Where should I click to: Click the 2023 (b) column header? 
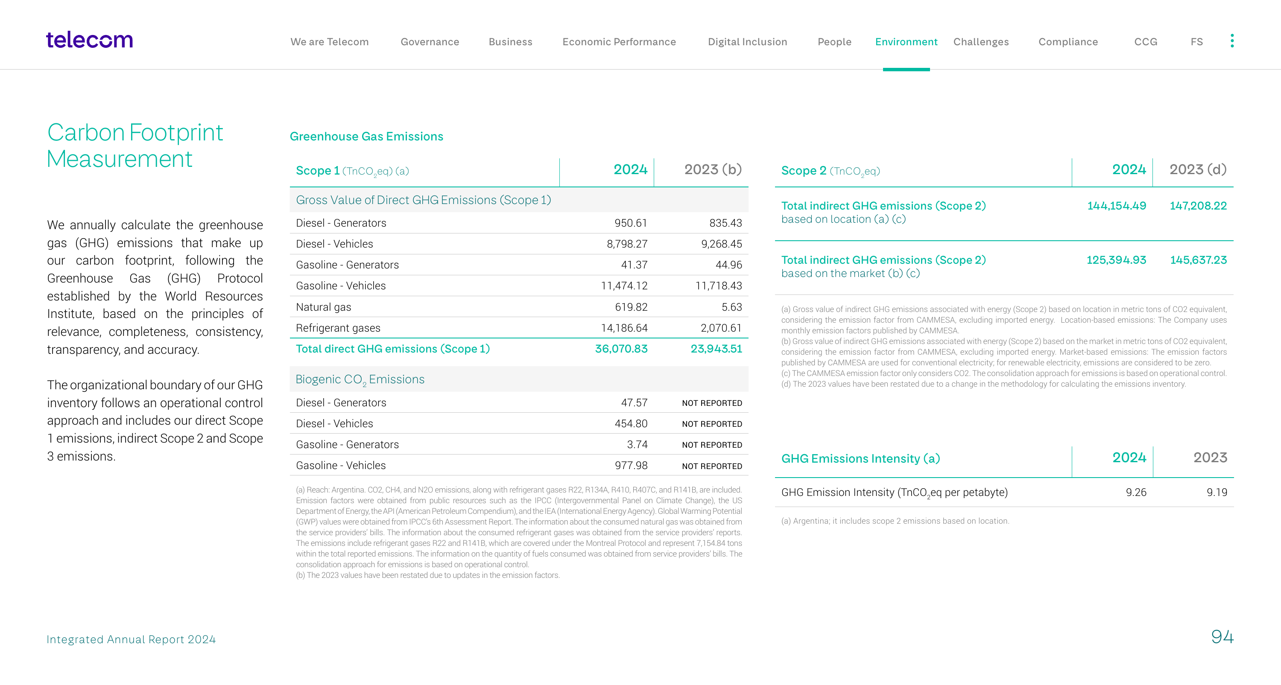tap(713, 169)
